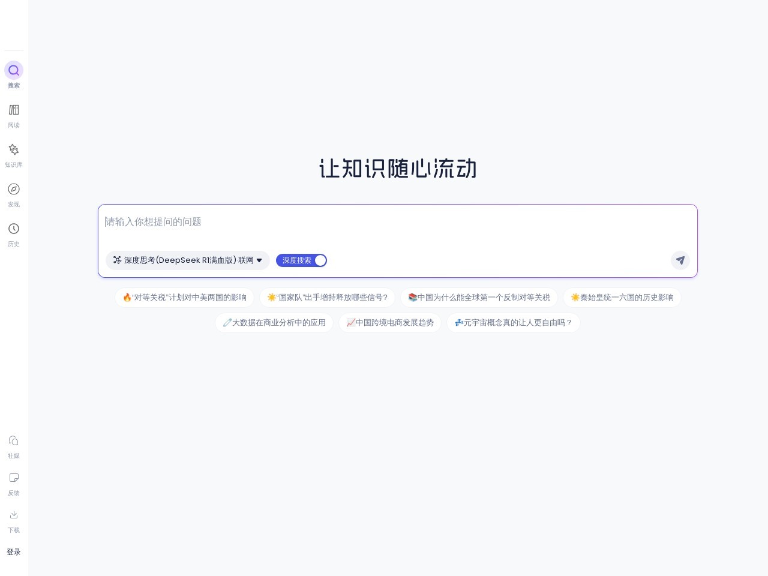Enable deep search mode switch
768x576 pixels.
(x=320, y=260)
